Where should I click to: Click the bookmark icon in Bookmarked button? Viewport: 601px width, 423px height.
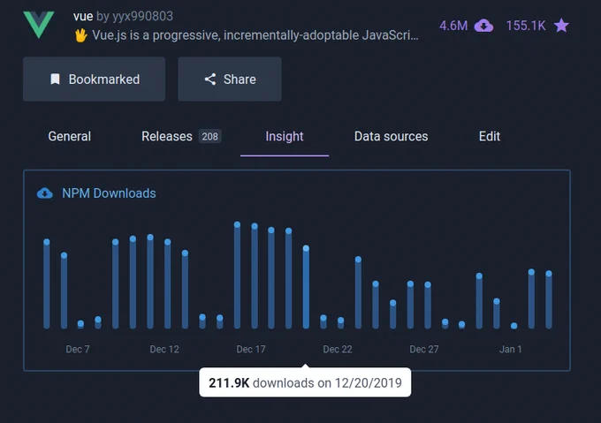[55, 79]
